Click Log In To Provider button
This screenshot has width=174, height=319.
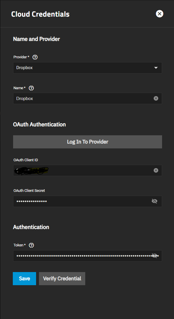(88, 142)
